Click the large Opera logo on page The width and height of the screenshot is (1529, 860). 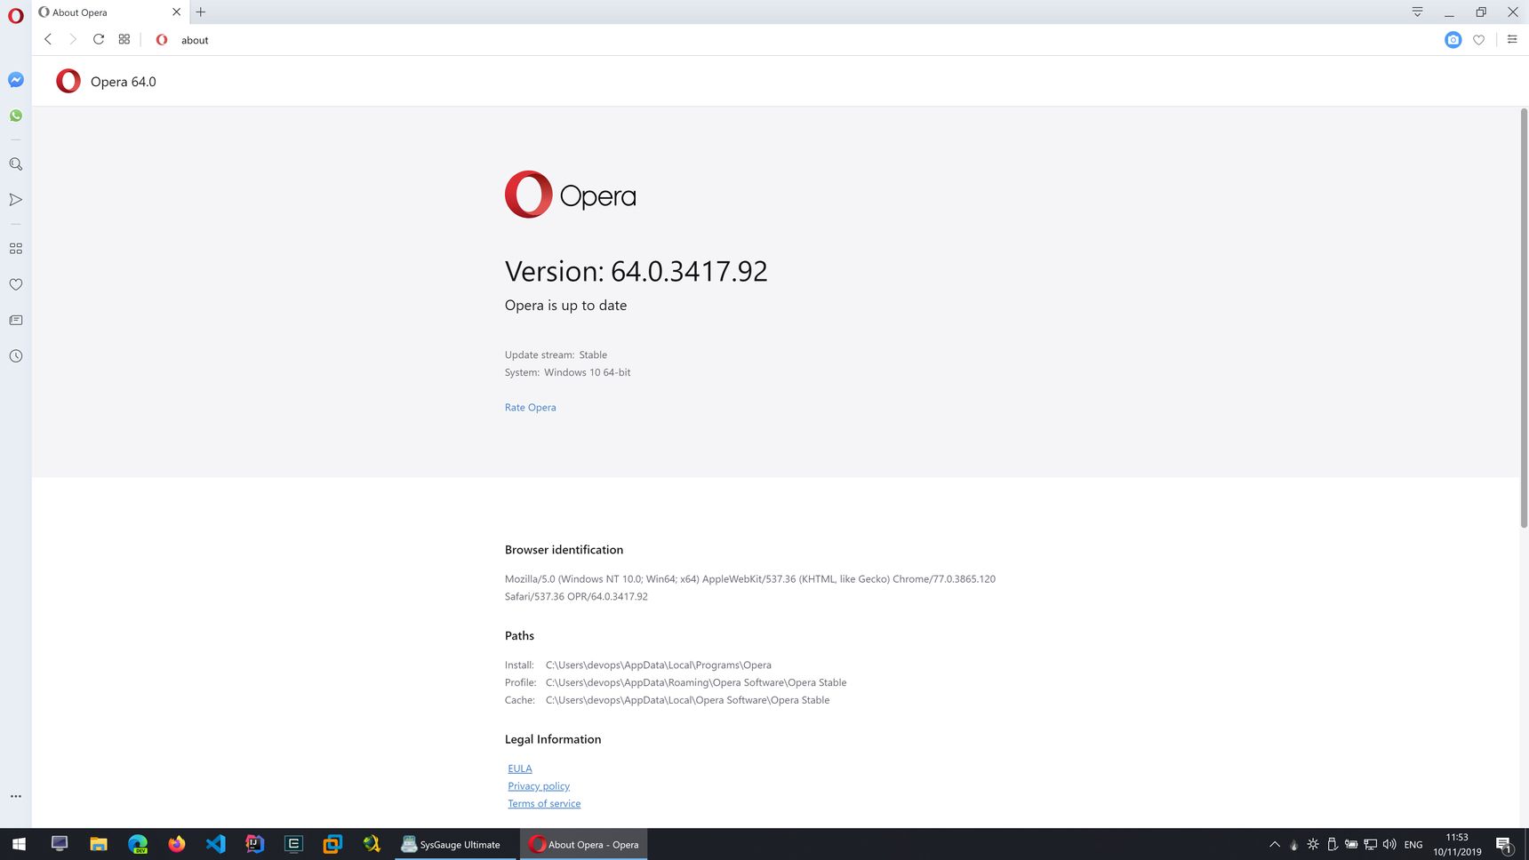(x=570, y=195)
